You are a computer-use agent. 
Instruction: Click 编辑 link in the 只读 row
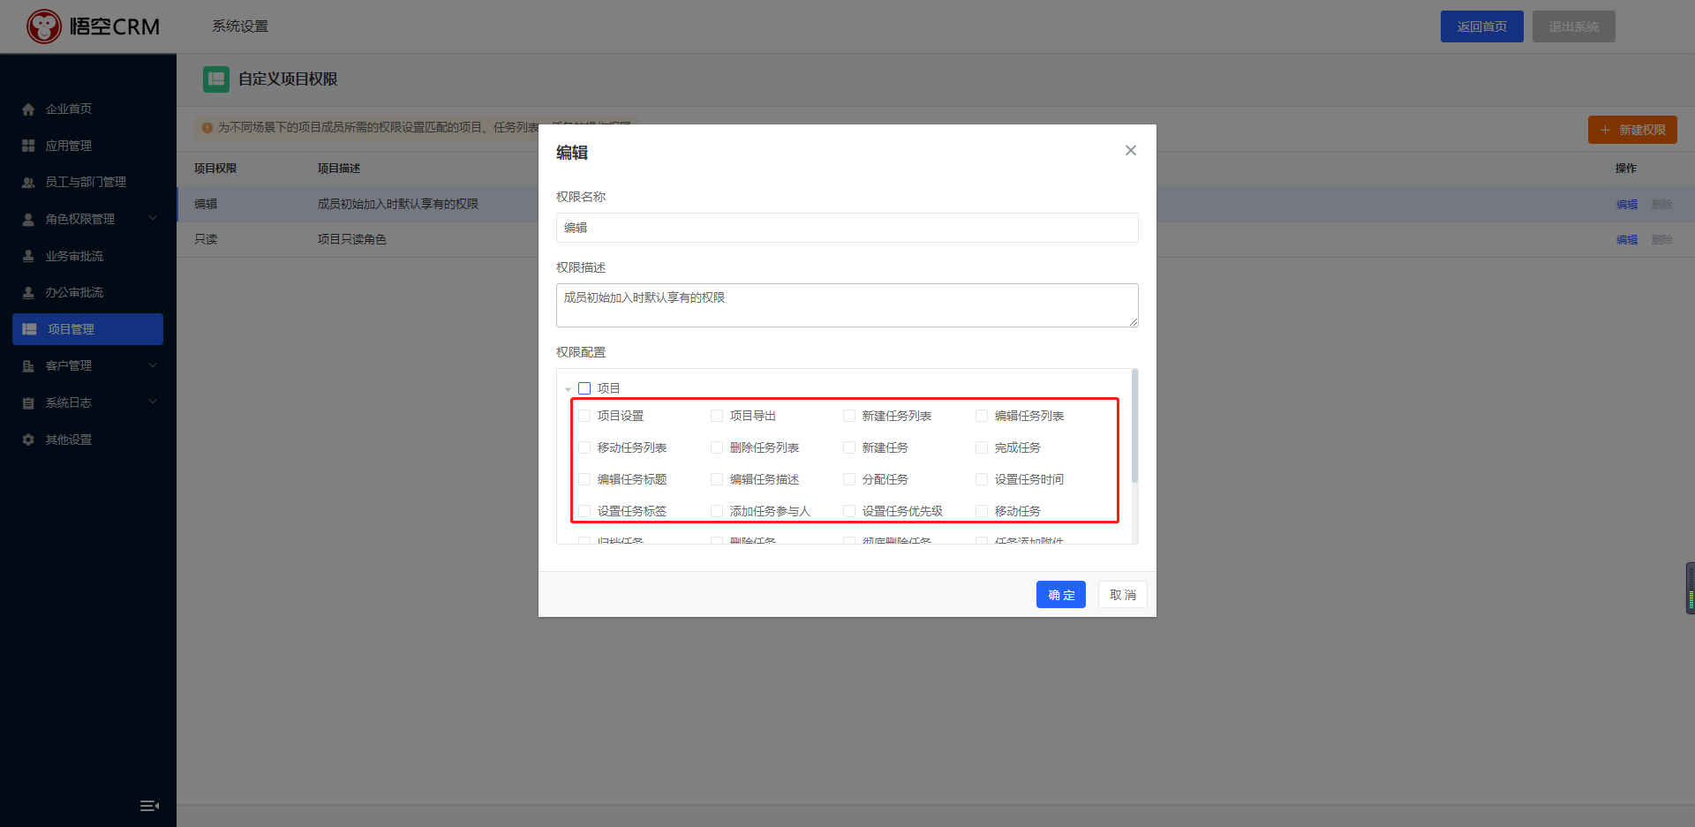pyautogui.click(x=1627, y=240)
